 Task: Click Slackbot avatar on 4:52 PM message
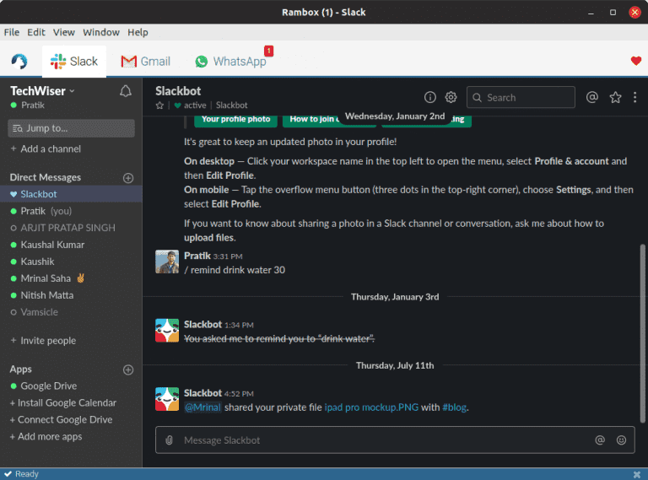167,399
